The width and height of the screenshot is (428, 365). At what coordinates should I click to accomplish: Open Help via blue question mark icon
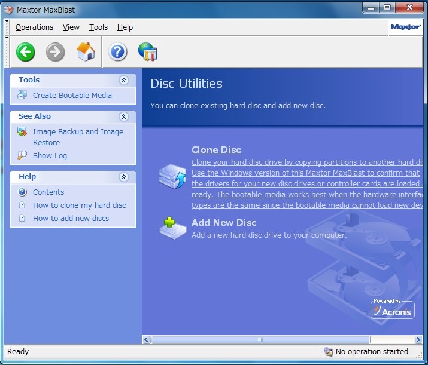pyautogui.click(x=118, y=52)
